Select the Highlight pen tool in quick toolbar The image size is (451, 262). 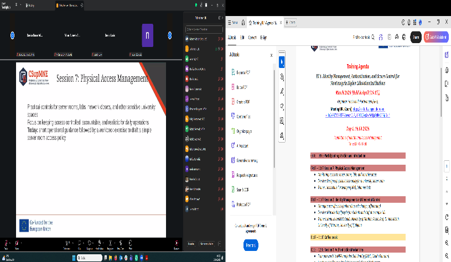282,92
